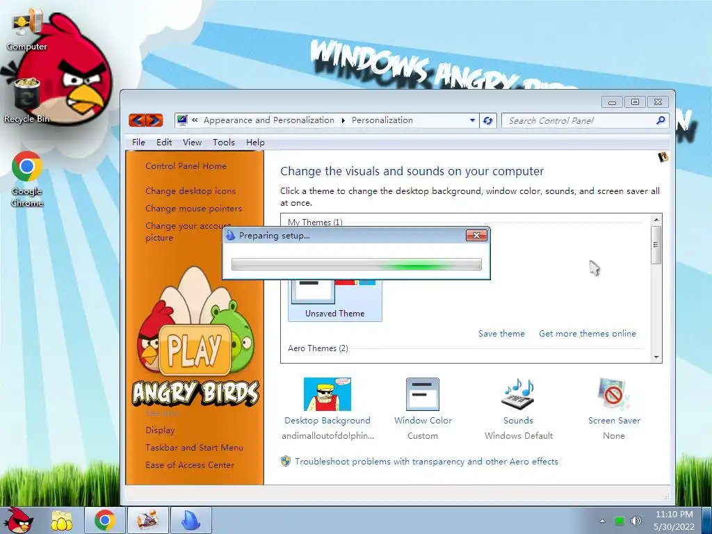The width and height of the screenshot is (712, 534).
Task: Open the Window Color icon
Action: pos(422,394)
